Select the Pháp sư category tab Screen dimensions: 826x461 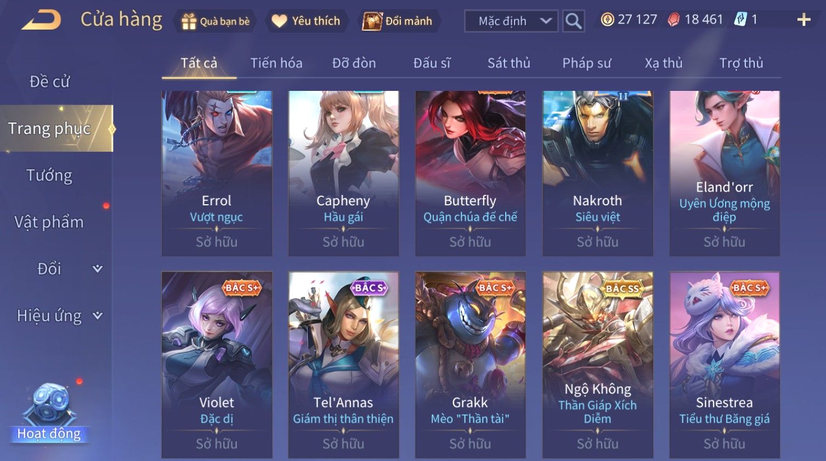tap(586, 63)
